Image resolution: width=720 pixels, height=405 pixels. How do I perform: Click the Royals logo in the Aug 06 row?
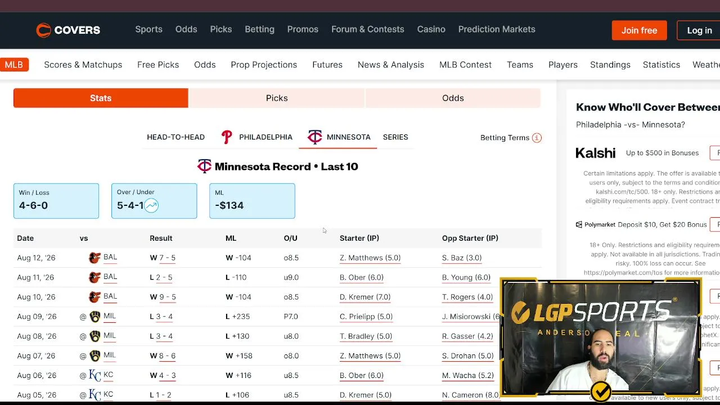pos(95,375)
